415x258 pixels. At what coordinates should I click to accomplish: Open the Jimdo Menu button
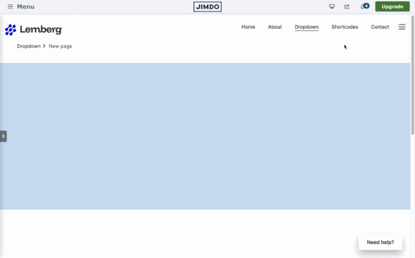coord(21,7)
